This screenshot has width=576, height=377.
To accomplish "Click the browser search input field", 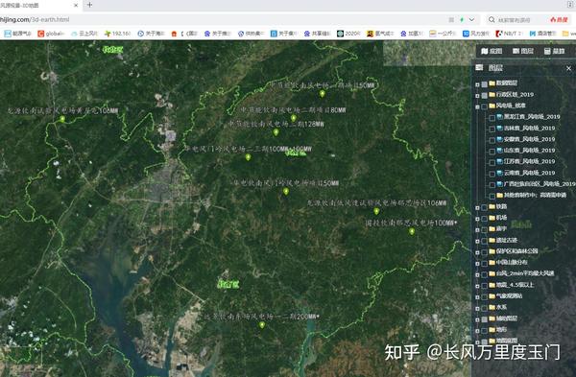I will tap(516, 20).
